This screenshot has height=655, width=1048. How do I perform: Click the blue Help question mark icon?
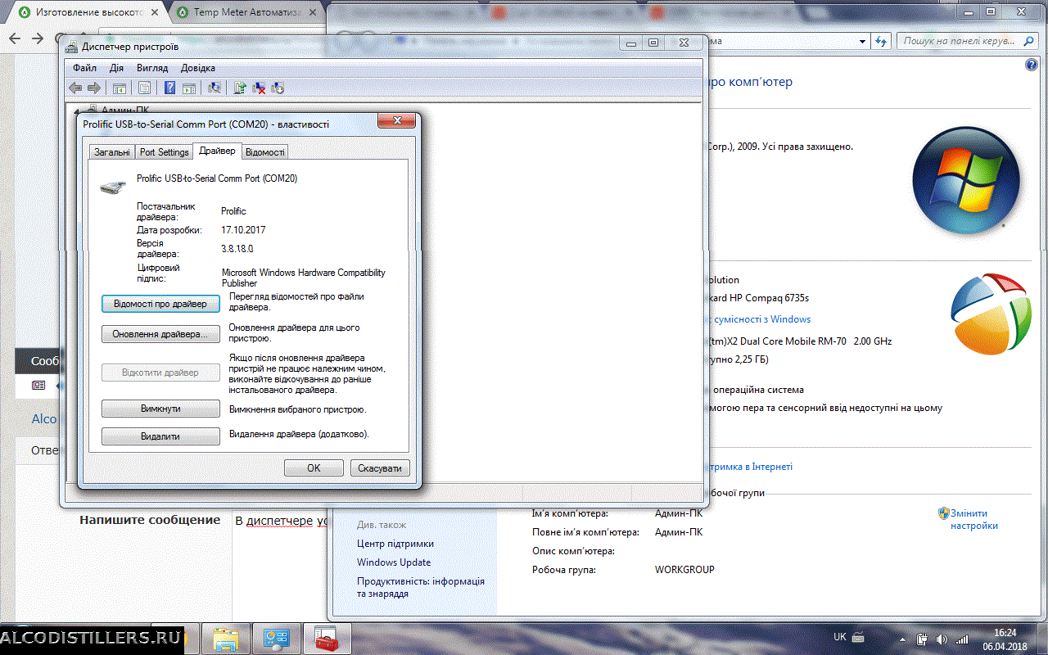click(169, 88)
